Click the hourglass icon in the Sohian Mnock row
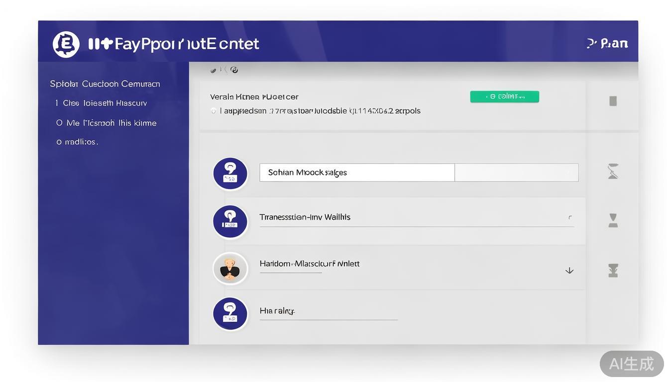The width and height of the screenshot is (669, 382). [x=613, y=173]
